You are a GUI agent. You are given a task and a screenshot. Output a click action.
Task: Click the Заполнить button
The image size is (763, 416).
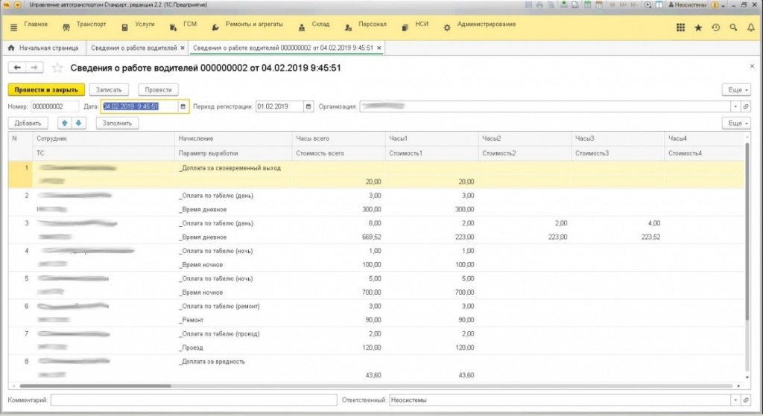tap(117, 123)
